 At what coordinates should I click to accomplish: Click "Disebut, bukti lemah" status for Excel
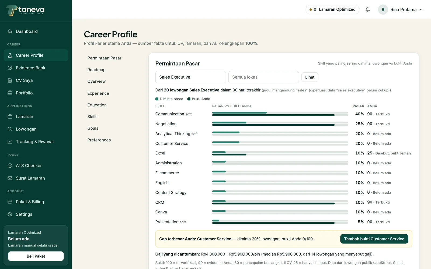tap(393, 153)
